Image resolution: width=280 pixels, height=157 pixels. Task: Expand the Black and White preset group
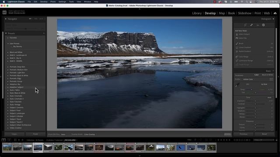tap(8, 52)
